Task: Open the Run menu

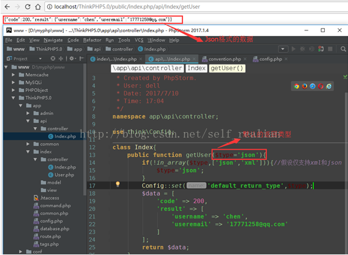Action: click(x=110, y=40)
